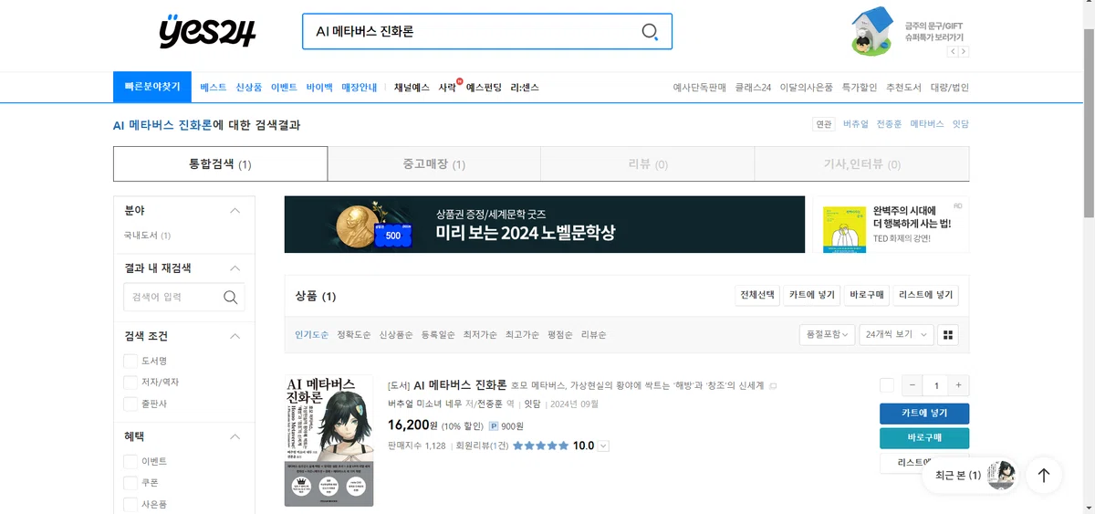Collapse the 혜택 section
Viewport: 1095px width, 514px height.
point(235,436)
